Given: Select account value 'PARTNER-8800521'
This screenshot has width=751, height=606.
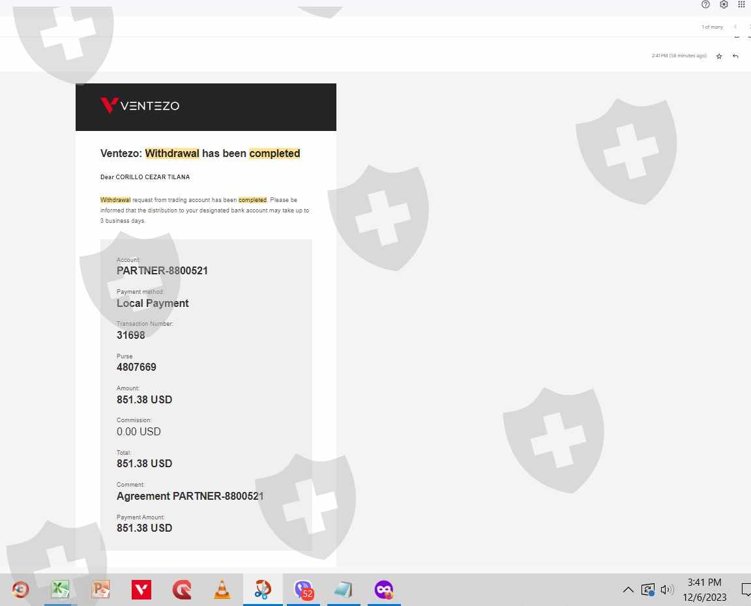Looking at the screenshot, I should pos(162,270).
